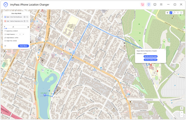Switch to Multi-stop Mode icon
The image size is (186, 120).
[x=174, y=13]
